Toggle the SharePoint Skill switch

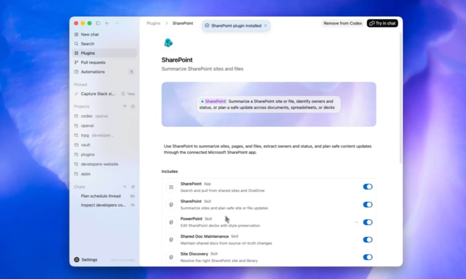tap(367, 205)
